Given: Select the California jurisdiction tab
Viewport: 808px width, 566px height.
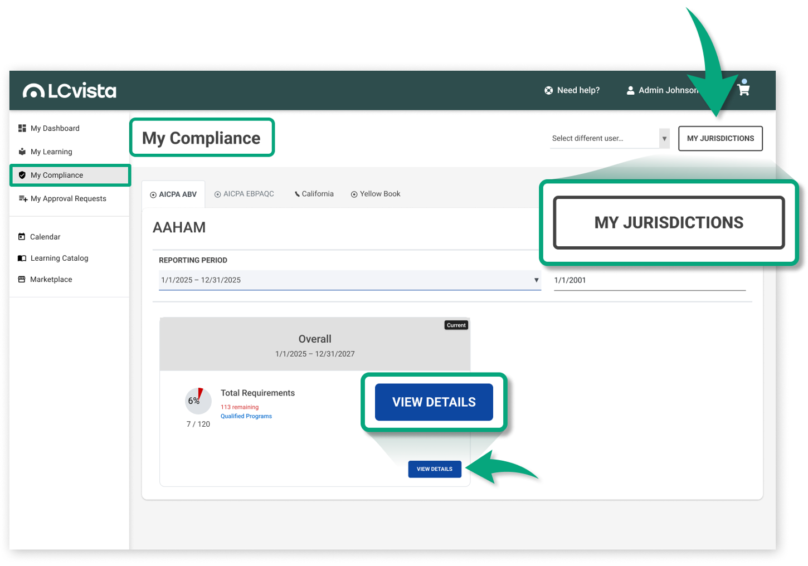Looking at the screenshot, I should coord(314,194).
